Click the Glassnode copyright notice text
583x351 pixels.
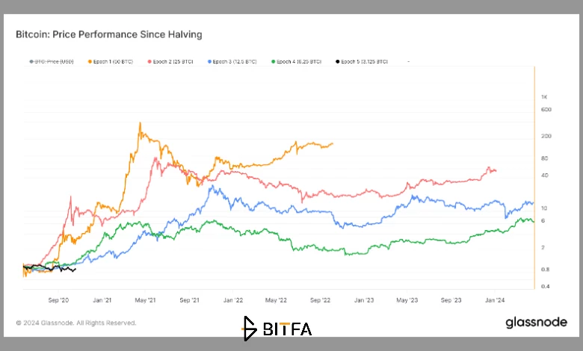pos(76,323)
